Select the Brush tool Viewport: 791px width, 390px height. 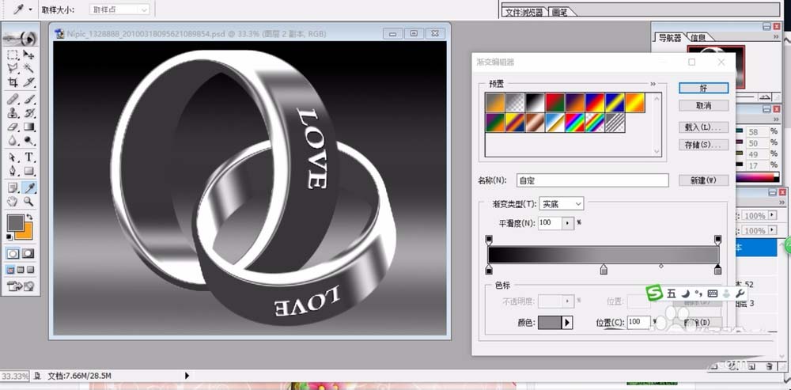point(28,99)
